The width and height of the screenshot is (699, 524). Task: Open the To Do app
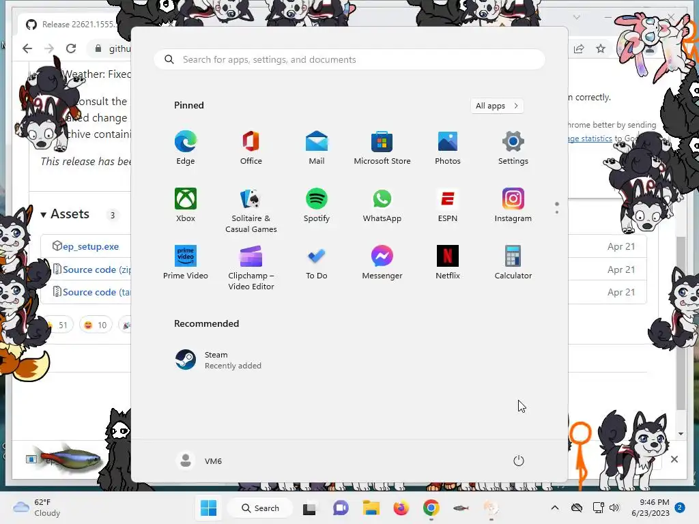317,263
